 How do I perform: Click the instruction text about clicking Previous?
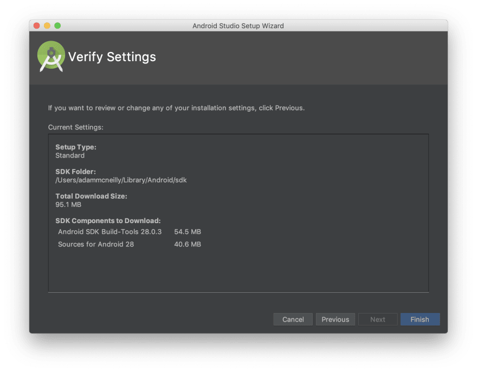point(176,108)
